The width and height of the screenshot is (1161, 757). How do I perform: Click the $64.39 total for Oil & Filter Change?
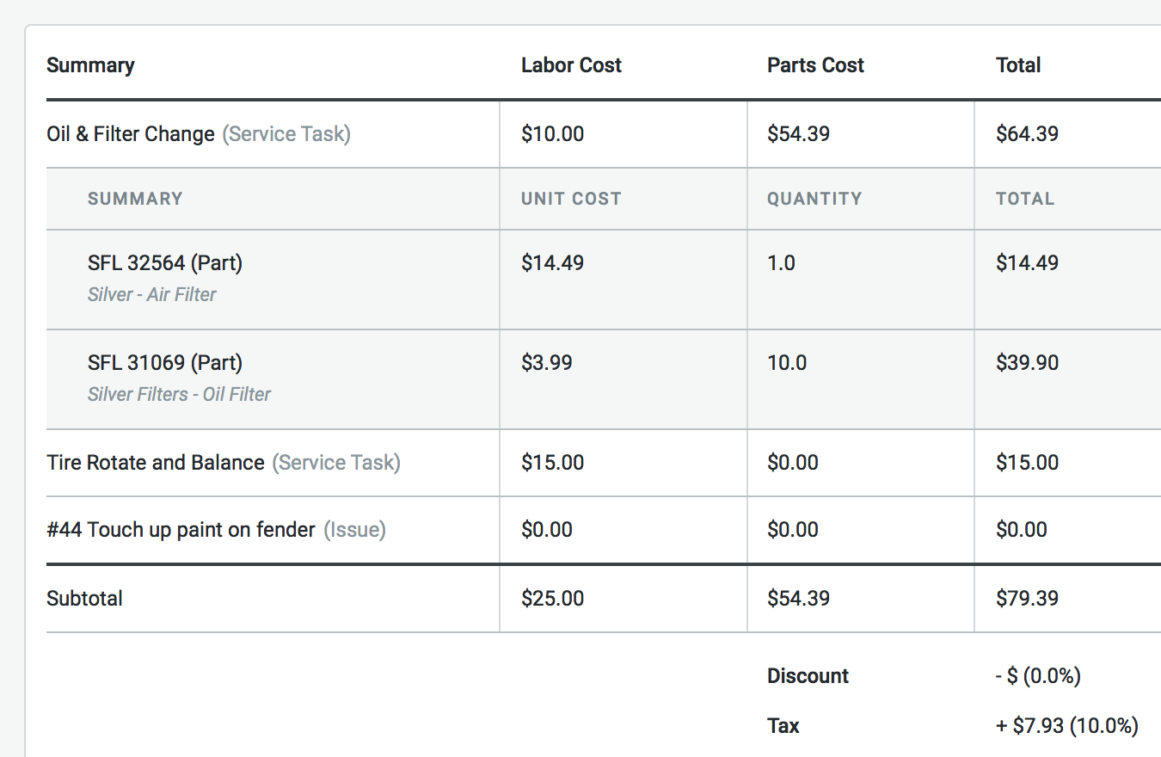(1027, 134)
